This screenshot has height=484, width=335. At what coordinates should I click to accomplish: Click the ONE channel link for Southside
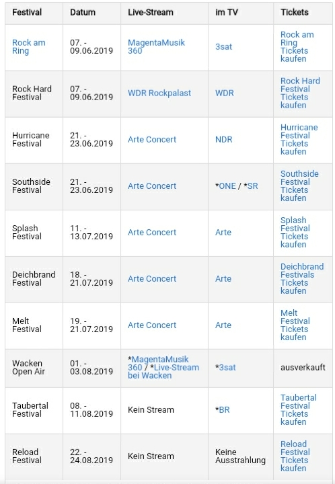pyautogui.click(x=227, y=186)
